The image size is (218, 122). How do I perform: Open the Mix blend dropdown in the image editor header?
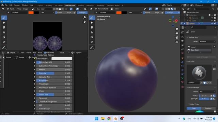click(47, 13)
